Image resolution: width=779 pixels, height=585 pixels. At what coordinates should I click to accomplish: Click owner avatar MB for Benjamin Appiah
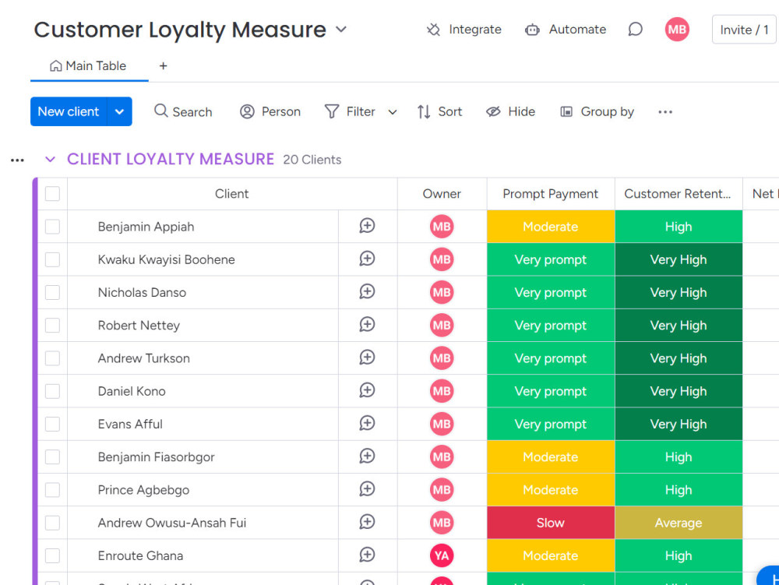[x=442, y=227]
